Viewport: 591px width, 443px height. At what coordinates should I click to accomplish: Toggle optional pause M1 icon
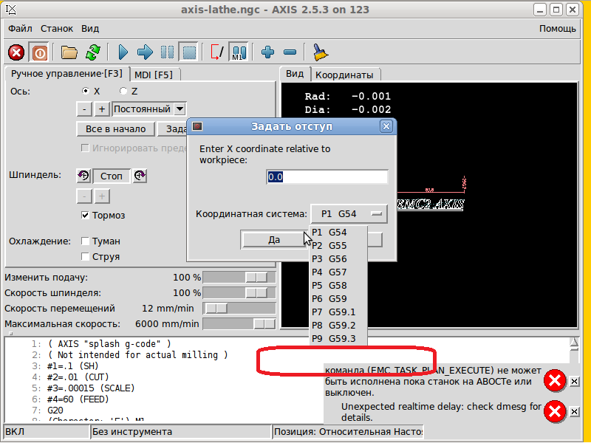tap(239, 52)
